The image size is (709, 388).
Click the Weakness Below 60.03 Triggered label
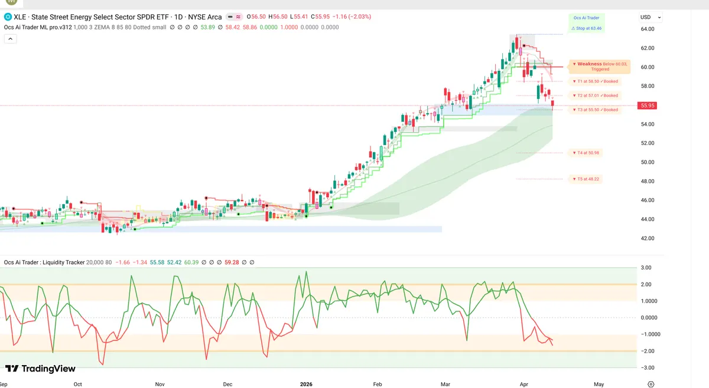tap(600, 66)
